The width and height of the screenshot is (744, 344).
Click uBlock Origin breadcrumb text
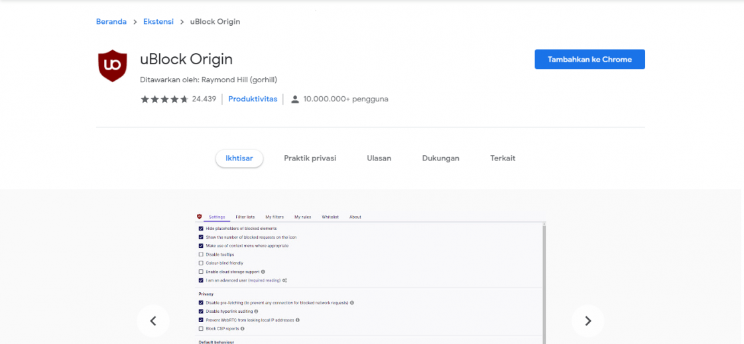coord(215,22)
